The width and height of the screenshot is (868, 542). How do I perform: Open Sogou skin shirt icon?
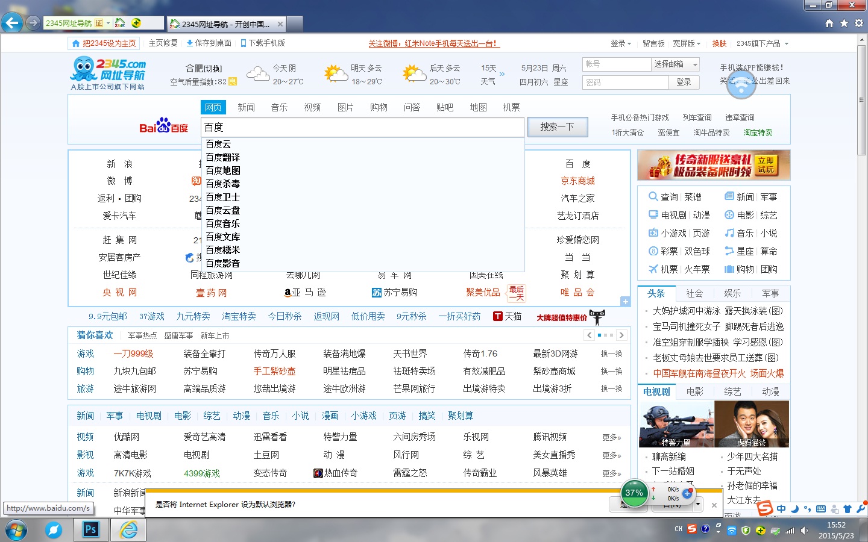pos(848,509)
